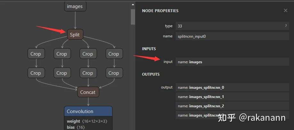Select the images input node
The image size is (294, 130).
tap(75, 6)
